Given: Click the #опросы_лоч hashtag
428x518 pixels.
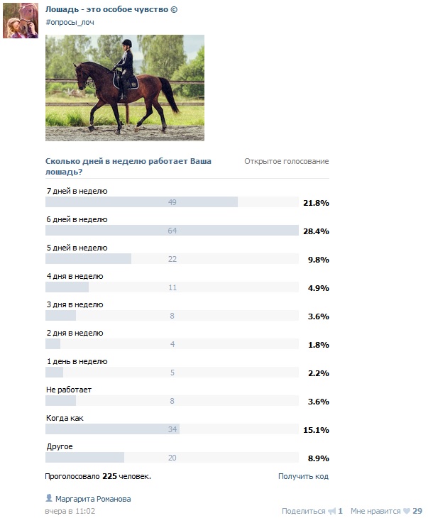Looking at the screenshot, I should click(x=70, y=22).
